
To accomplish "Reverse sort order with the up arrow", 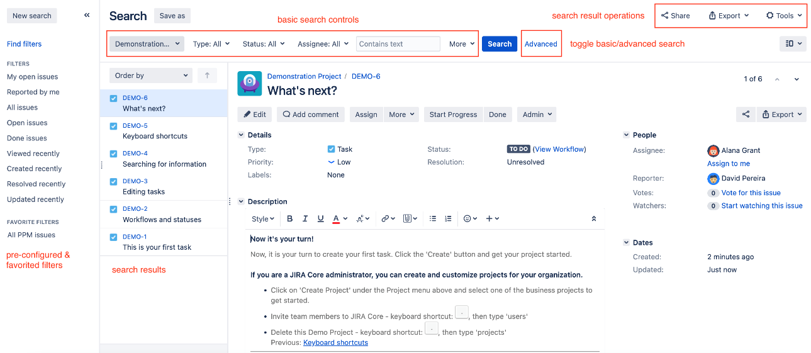I will pos(207,76).
